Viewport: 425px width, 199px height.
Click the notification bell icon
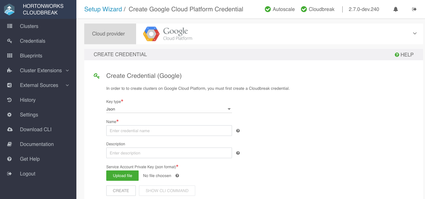[395, 9]
